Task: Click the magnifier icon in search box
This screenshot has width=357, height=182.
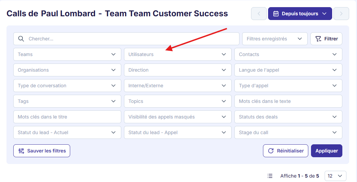Action: 21,39
